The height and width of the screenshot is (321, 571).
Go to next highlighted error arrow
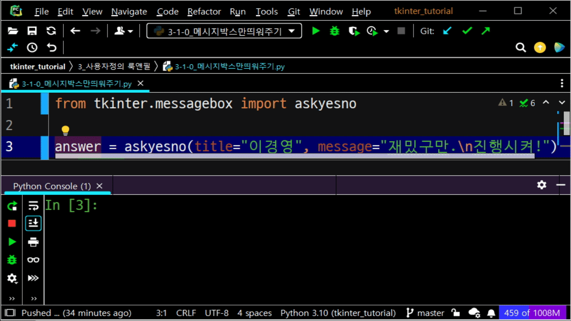point(562,103)
